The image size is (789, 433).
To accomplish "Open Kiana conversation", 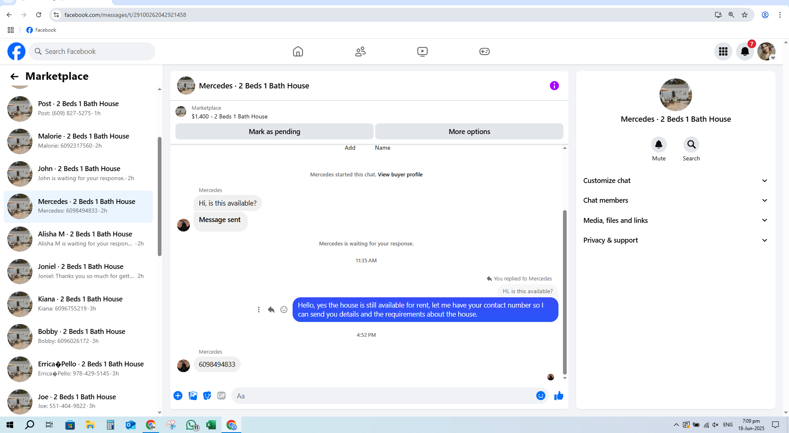I will [78, 304].
